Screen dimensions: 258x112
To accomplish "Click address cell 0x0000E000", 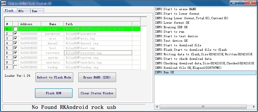I will click(x=30, y=48).
